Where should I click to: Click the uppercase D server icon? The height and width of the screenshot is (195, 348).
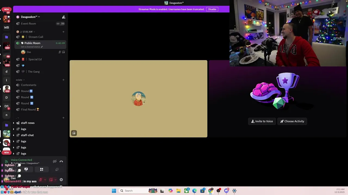click(7, 97)
